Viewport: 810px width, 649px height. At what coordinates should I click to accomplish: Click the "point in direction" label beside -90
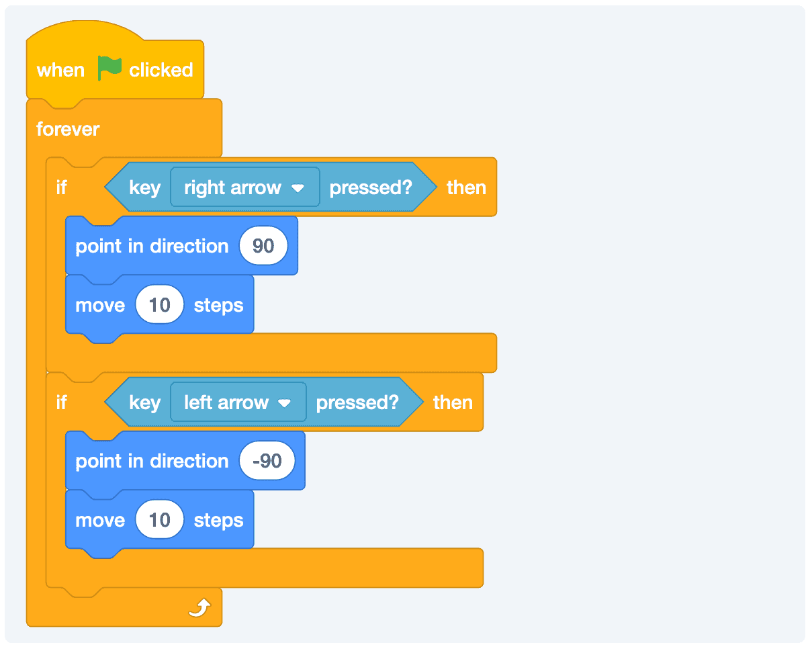(152, 461)
